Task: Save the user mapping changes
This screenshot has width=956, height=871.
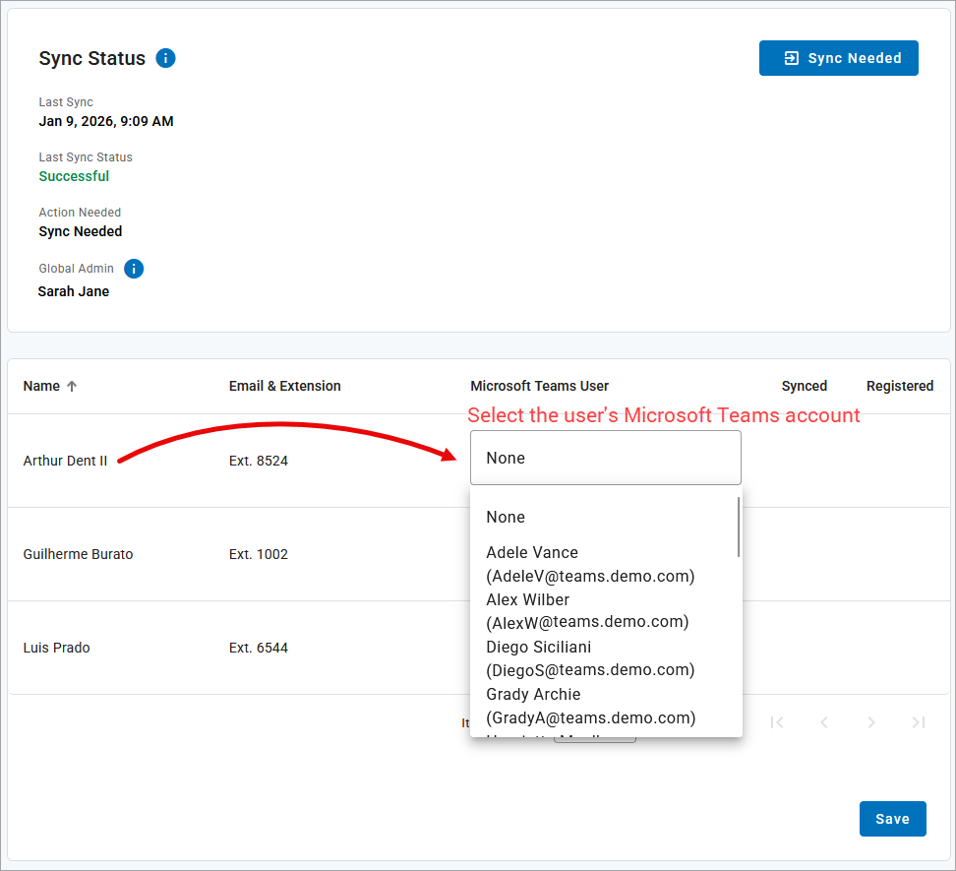Action: (892, 819)
